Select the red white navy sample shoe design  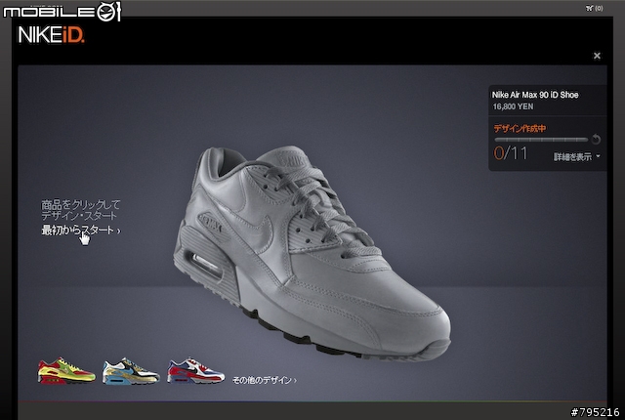tap(195, 370)
